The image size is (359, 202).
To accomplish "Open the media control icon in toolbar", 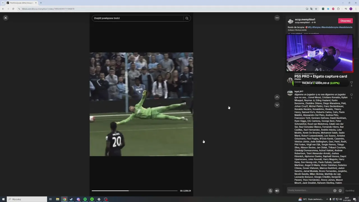I will [x=346, y=9].
